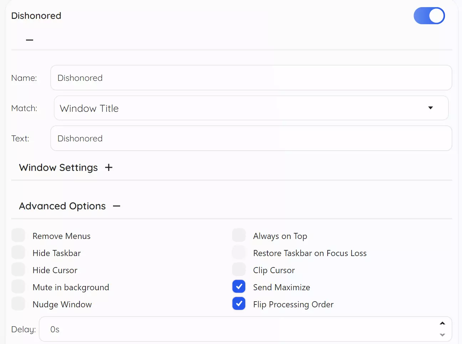The image size is (462, 344).
Task: Tick Mute in background checkbox
Action: 18,287
